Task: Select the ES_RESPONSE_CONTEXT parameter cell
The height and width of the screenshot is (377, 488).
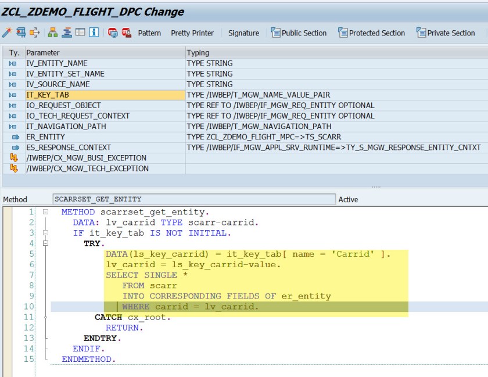Action: (105, 148)
